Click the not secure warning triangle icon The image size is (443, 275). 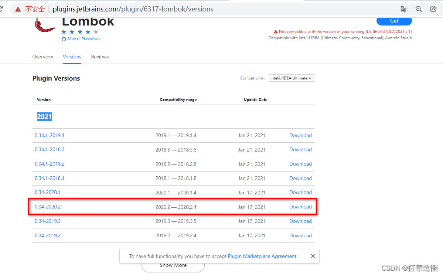click(18, 9)
